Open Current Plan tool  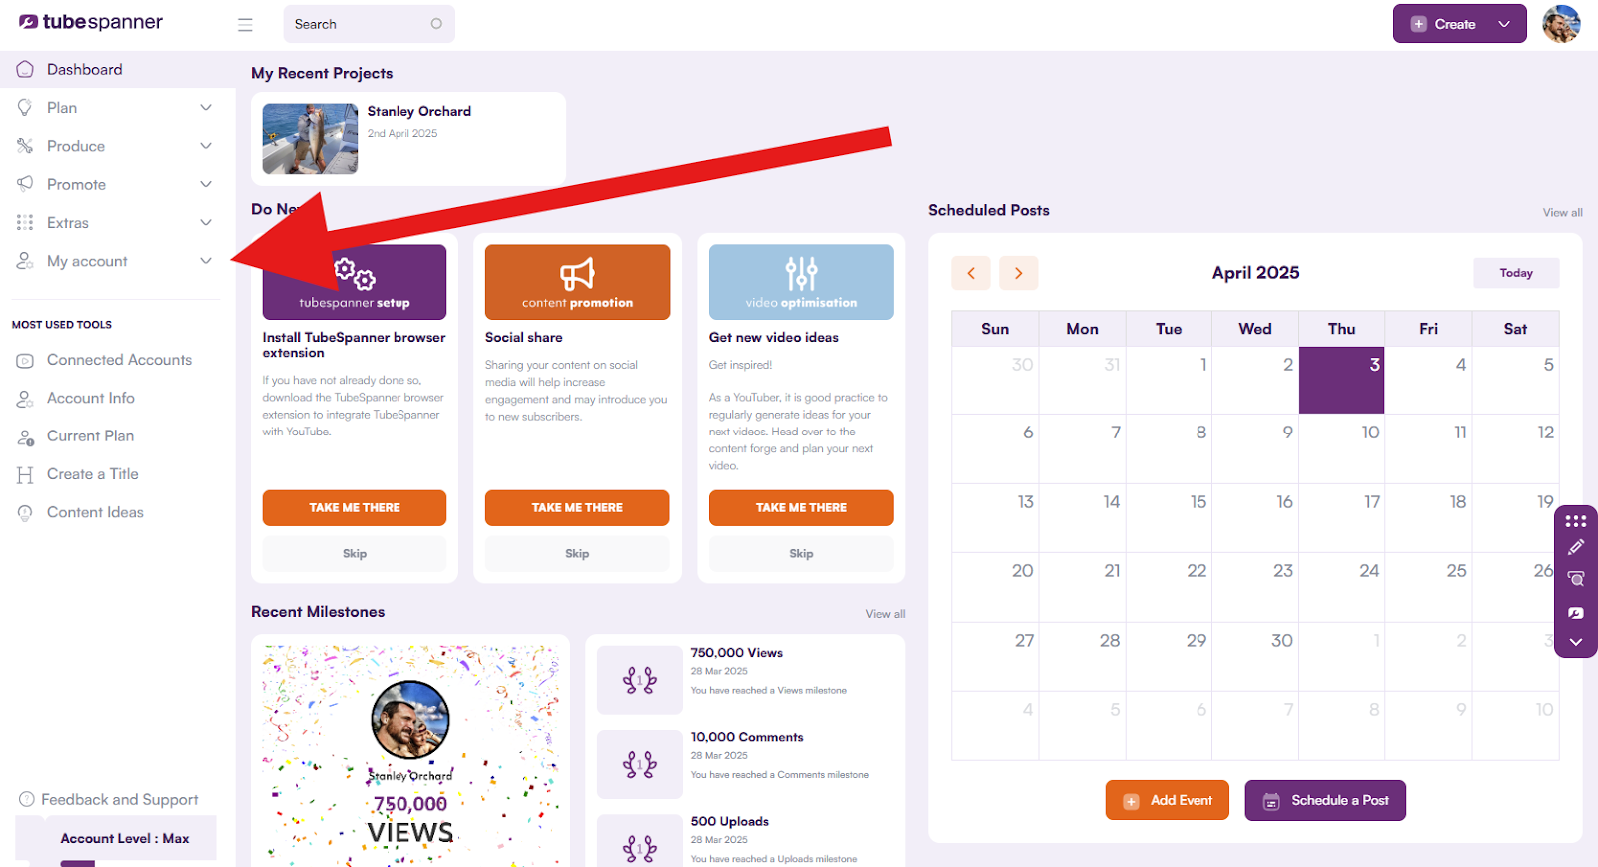tap(90, 435)
